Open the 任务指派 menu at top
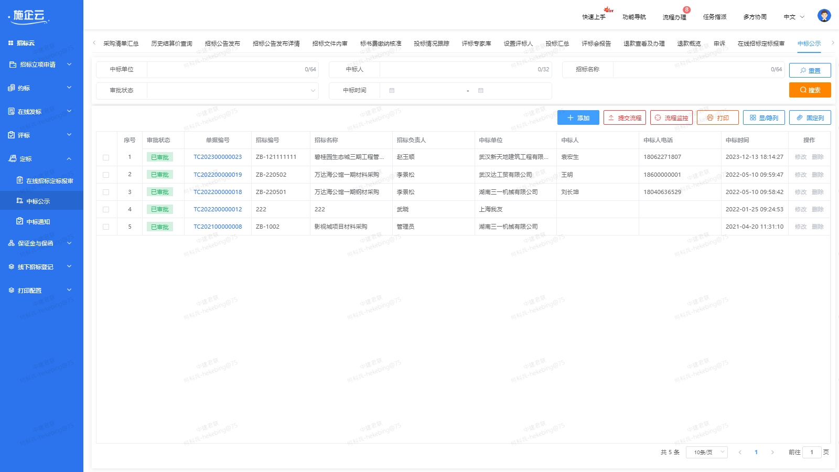The height and width of the screenshot is (472, 839). click(714, 16)
